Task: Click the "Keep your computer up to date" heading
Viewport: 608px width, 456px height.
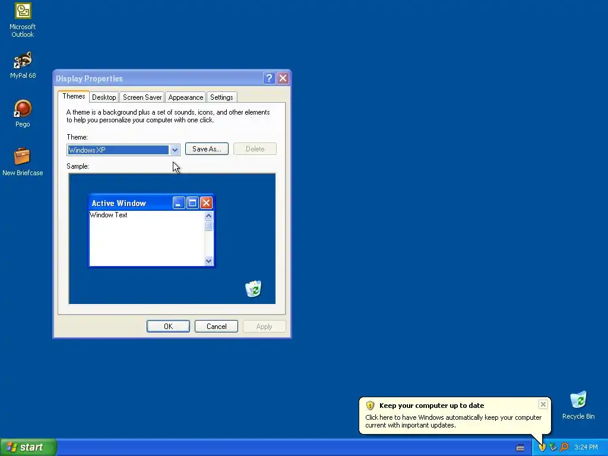Action: tap(432, 406)
